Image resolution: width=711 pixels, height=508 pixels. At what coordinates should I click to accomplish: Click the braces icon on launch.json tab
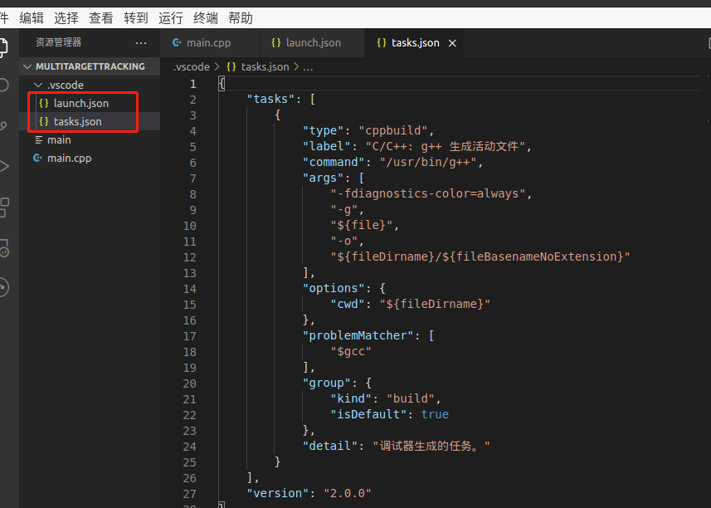point(275,42)
